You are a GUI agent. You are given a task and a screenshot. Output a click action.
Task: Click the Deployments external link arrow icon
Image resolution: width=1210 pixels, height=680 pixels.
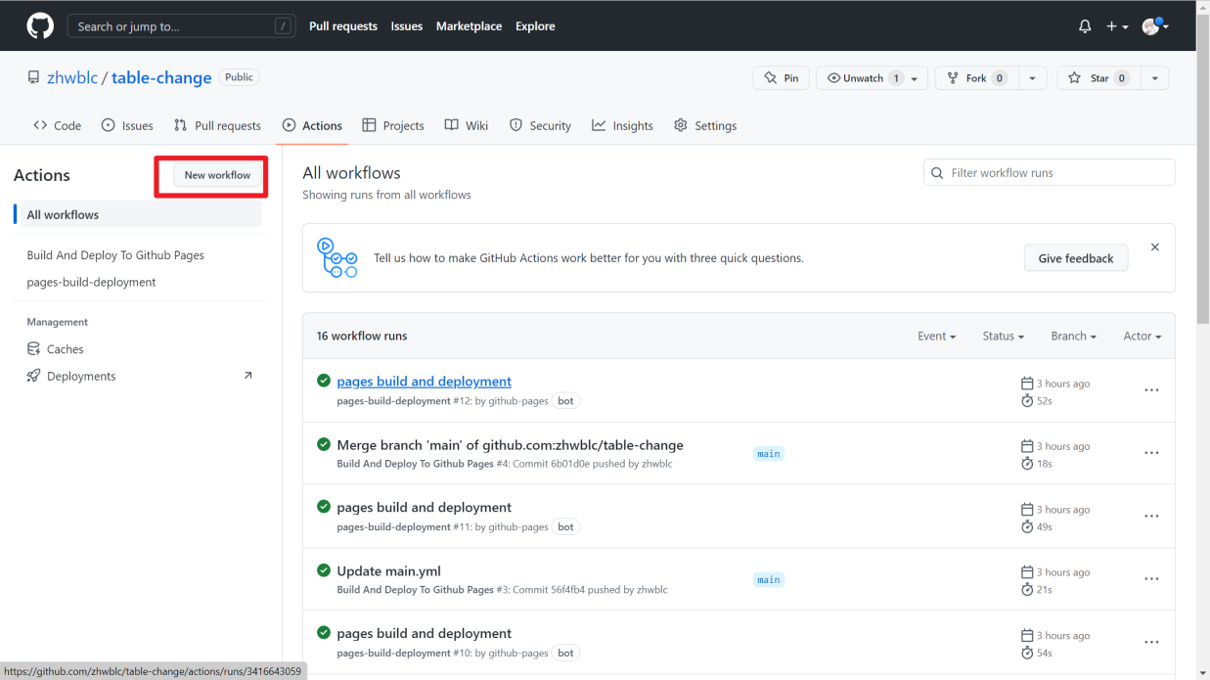(247, 376)
